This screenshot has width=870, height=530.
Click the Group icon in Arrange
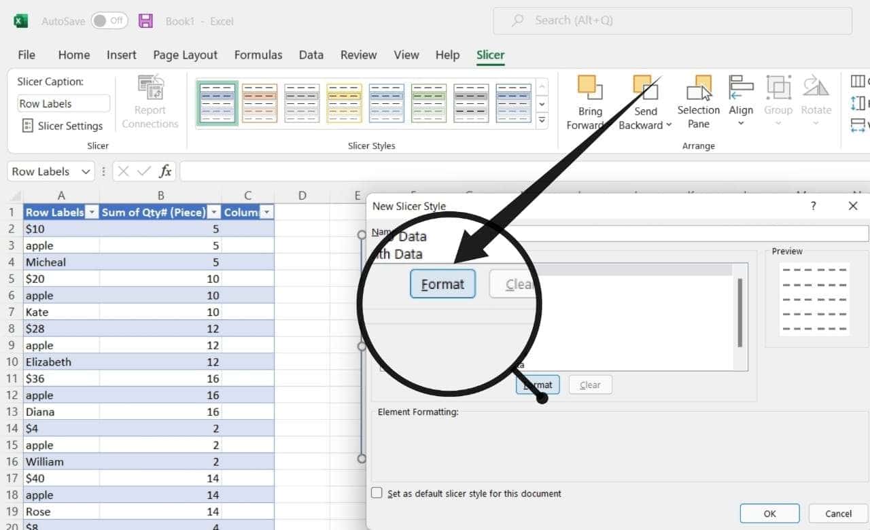778,95
